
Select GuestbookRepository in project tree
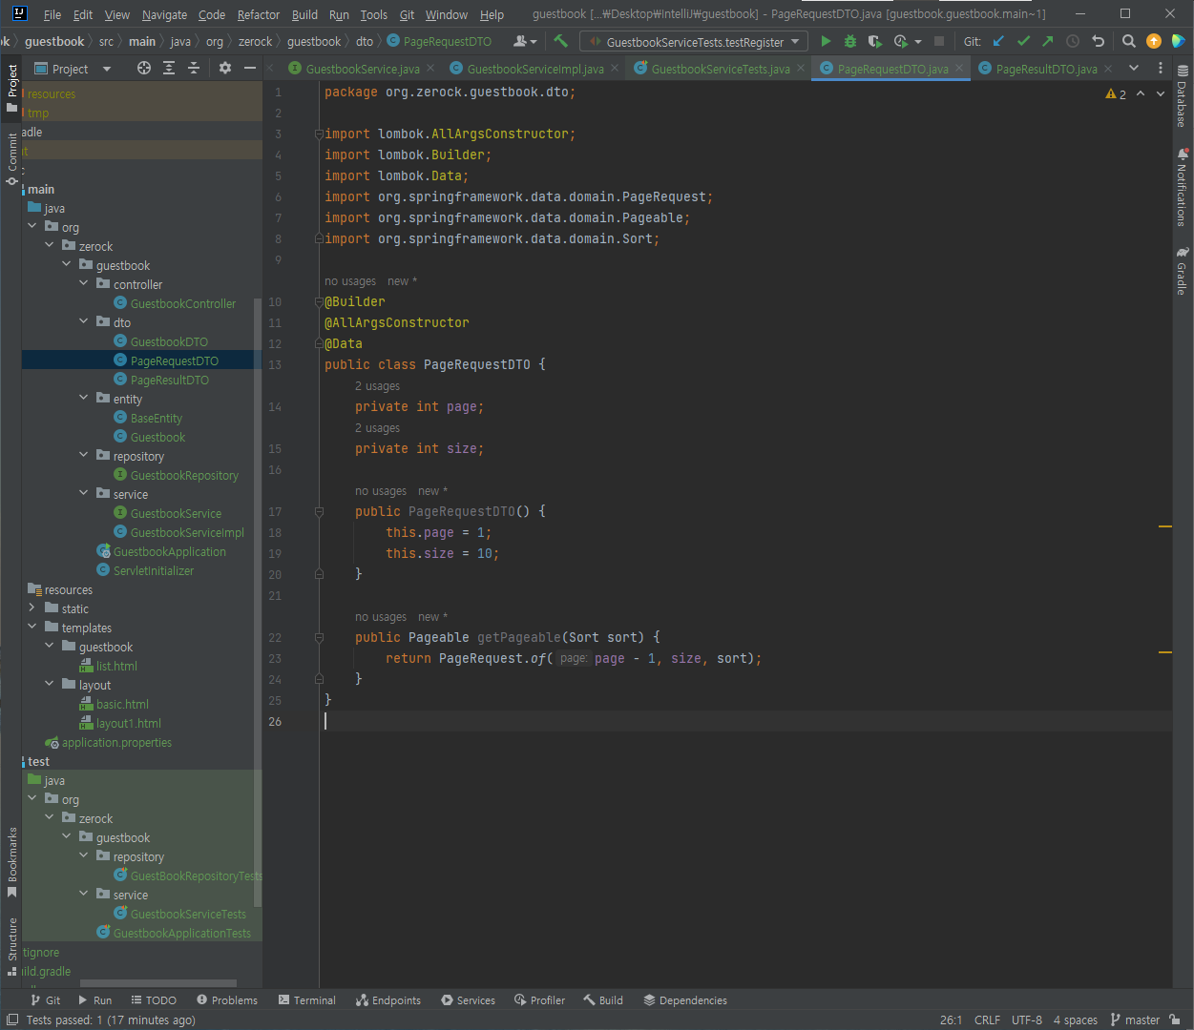pyautogui.click(x=184, y=475)
